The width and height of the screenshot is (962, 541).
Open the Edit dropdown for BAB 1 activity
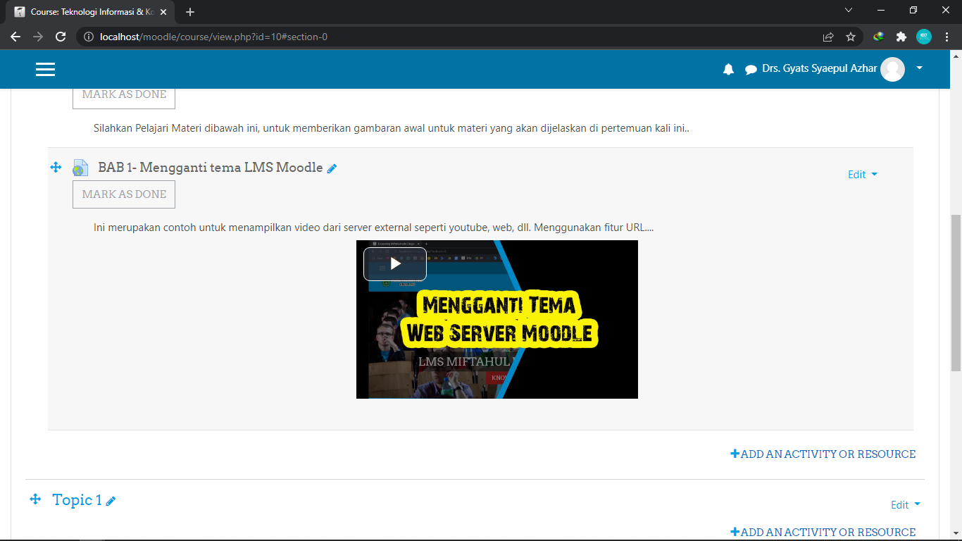[x=863, y=175]
